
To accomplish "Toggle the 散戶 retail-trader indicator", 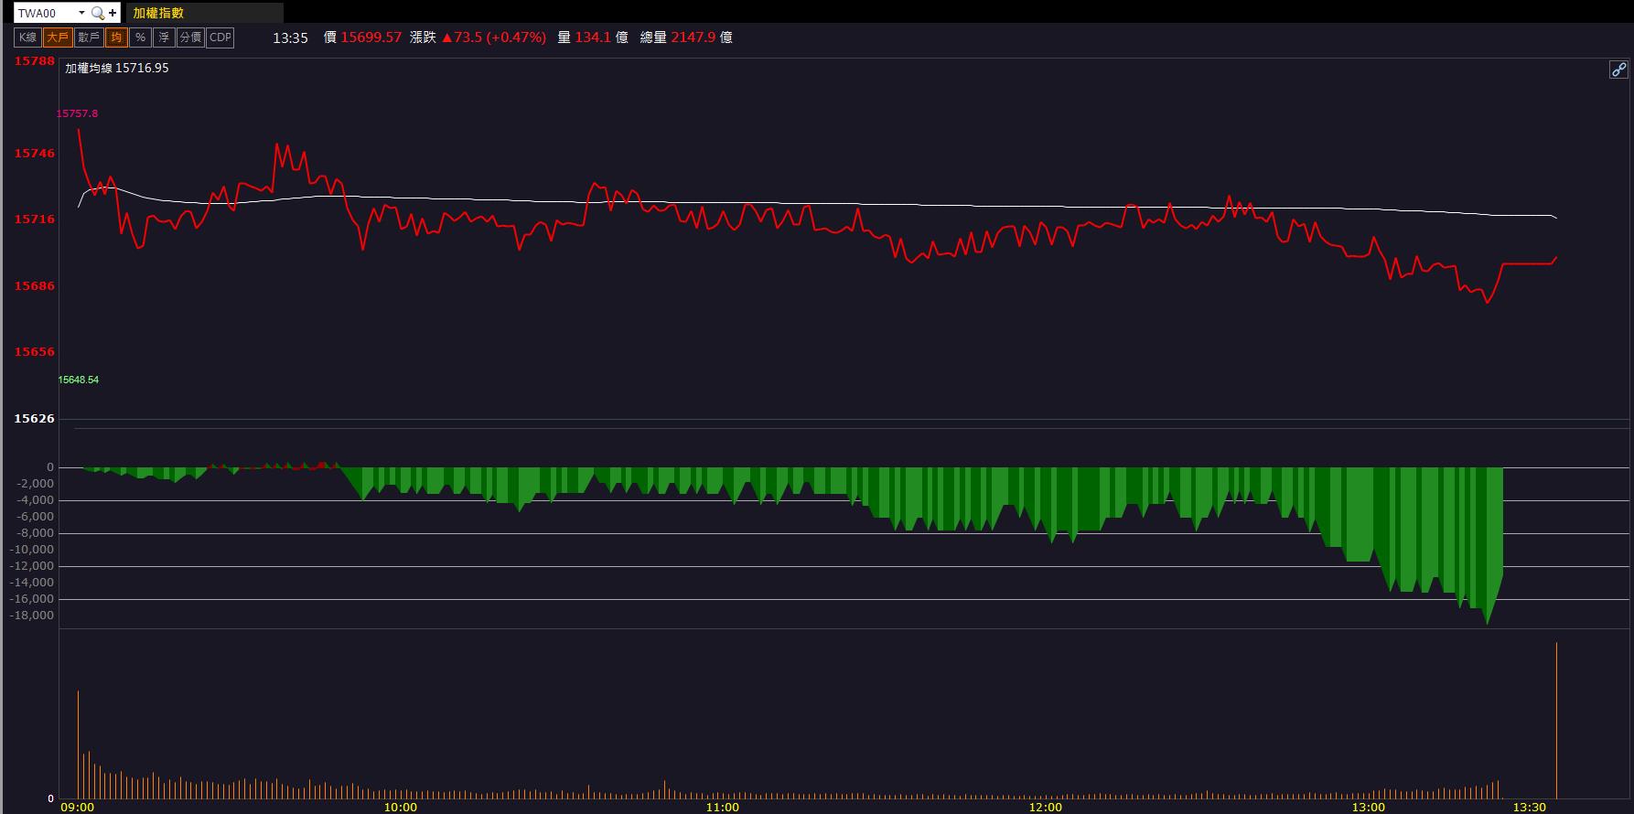I will (89, 37).
